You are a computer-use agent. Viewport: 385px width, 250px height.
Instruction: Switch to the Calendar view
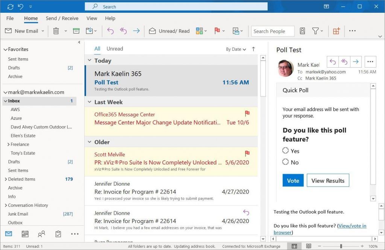pyautogui.click(x=25, y=233)
